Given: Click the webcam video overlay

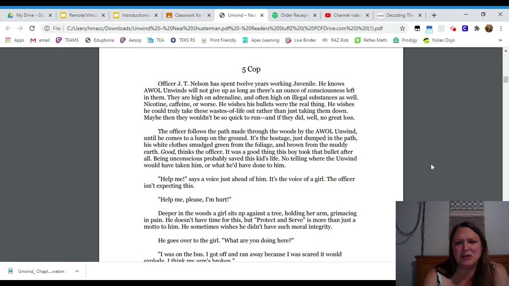Looking at the screenshot, I should click(452, 243).
